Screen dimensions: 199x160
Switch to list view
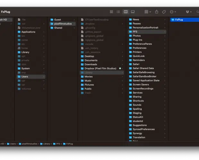pyautogui.click(x=118, y=12)
